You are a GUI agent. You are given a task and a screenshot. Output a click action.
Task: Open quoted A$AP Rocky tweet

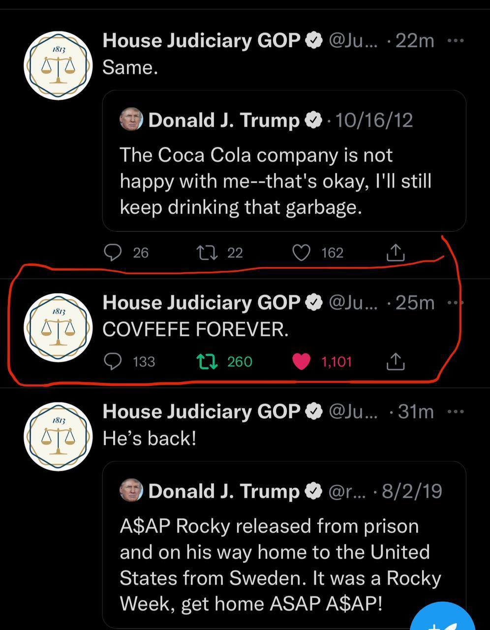pos(284,545)
